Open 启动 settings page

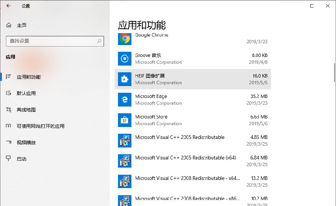click(22, 159)
